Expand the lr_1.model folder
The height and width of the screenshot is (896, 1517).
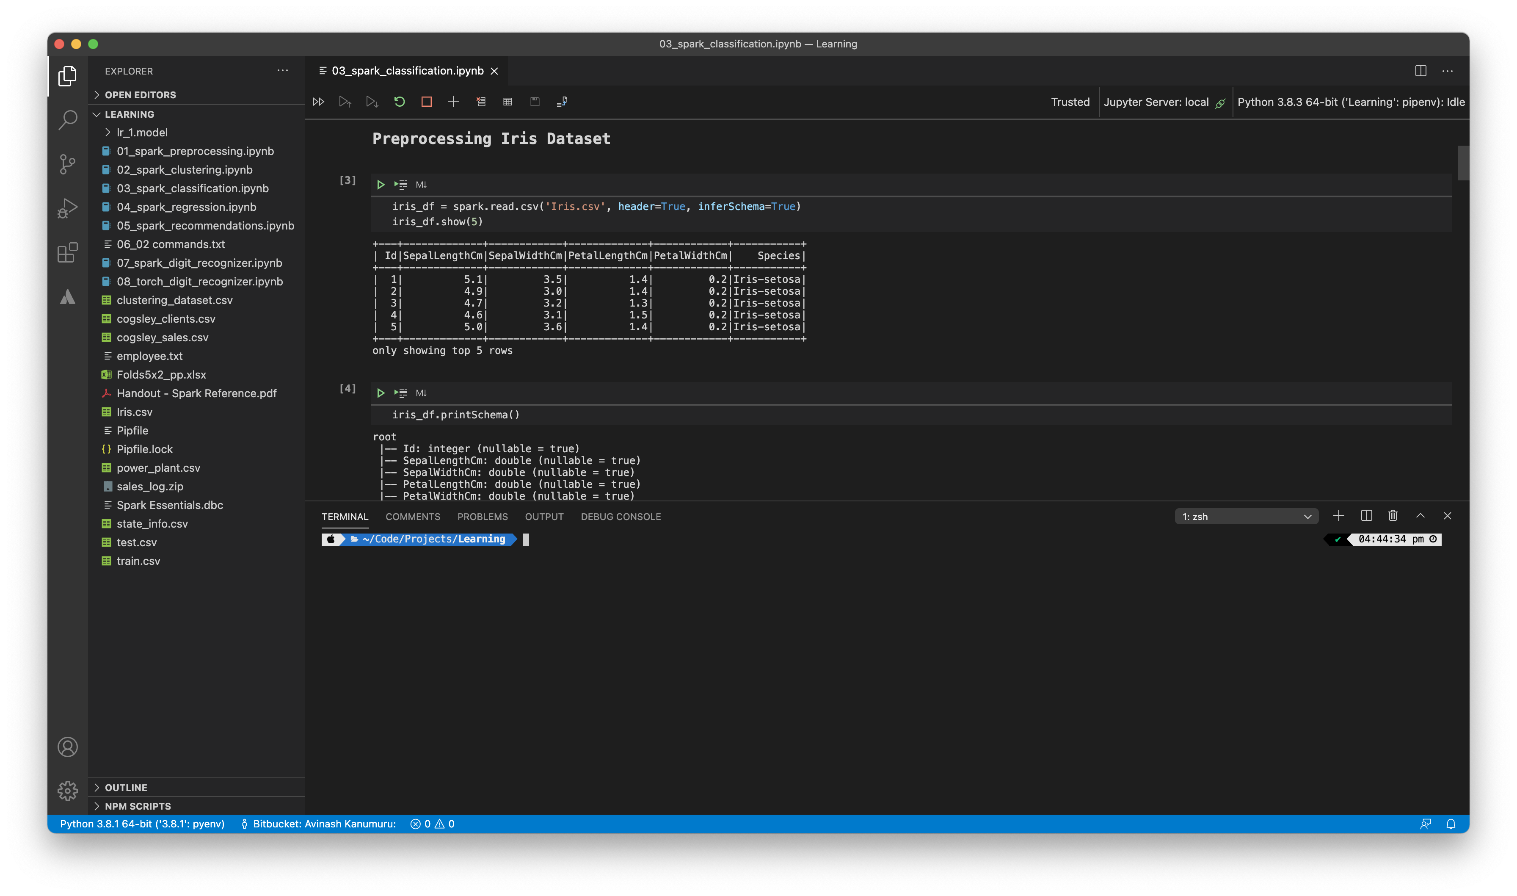pos(142,132)
